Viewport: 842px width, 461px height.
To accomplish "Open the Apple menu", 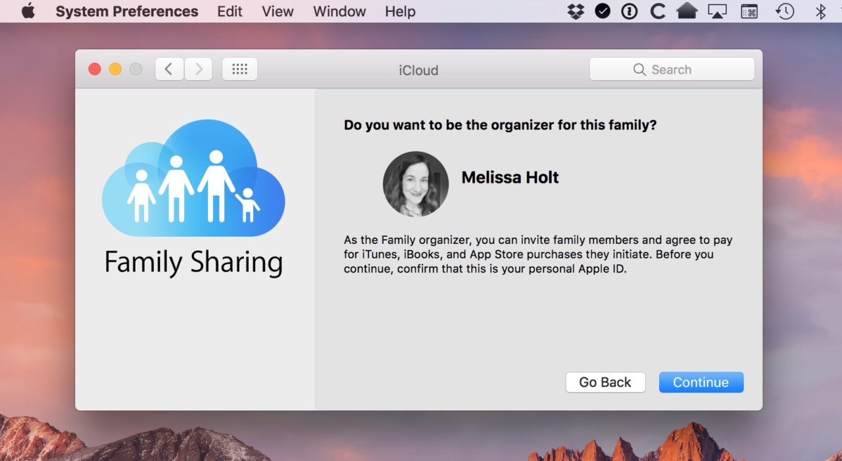I will point(28,11).
